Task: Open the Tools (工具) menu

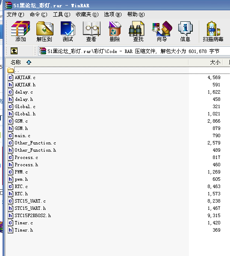Action: pos(62,15)
